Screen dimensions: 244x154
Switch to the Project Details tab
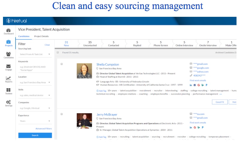click(41, 36)
